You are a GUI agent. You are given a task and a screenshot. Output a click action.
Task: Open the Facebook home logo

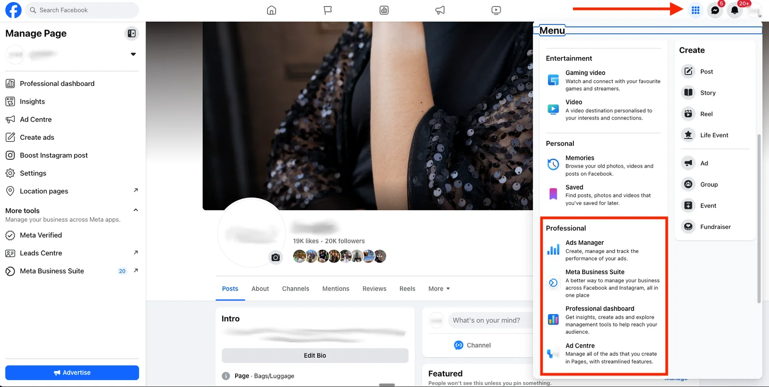(13, 10)
